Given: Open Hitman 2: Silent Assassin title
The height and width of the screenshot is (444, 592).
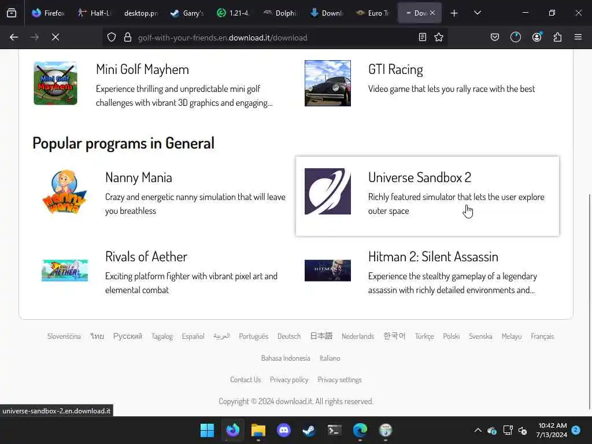Looking at the screenshot, I should coord(433,257).
